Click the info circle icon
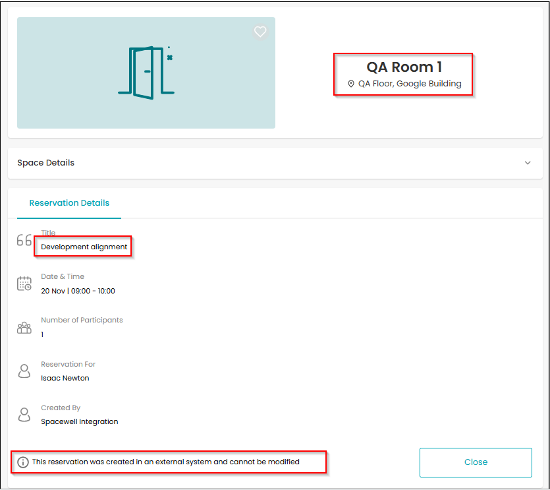This screenshot has width=550, height=490. pyautogui.click(x=23, y=462)
